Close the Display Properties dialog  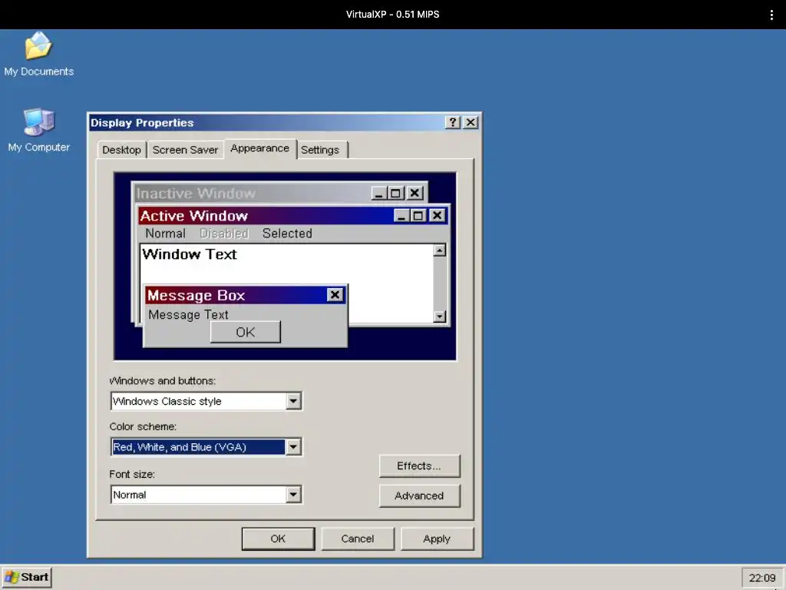tap(471, 122)
